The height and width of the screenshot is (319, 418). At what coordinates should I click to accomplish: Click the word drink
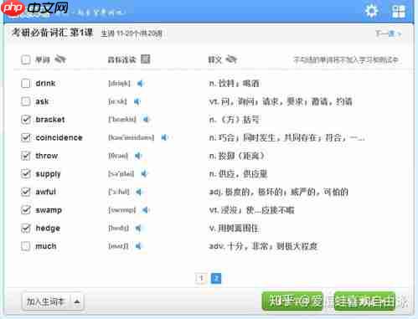point(45,83)
